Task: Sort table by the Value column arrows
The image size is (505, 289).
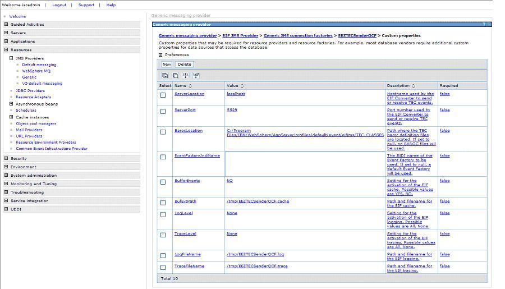Action: (x=242, y=86)
